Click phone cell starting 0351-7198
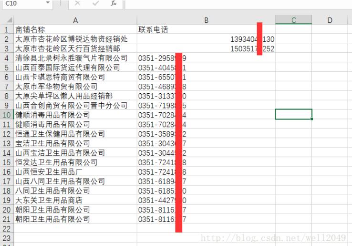This screenshot has height=246, width=352. [207, 105]
